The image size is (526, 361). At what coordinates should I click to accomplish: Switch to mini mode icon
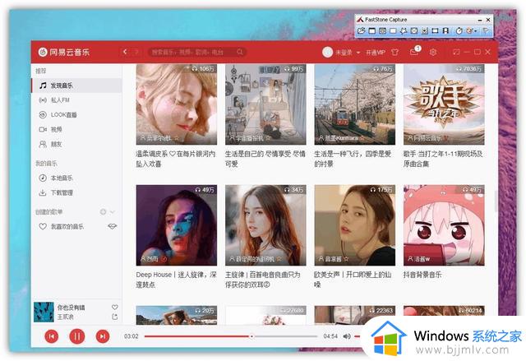pos(456,52)
